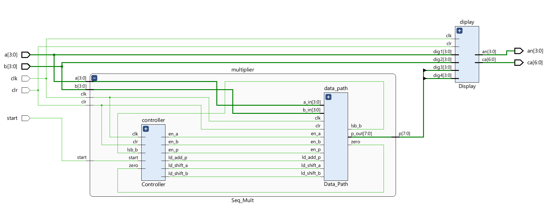This screenshot has width=546, height=212.
Task: Select the zero output pin on data_path
Action: (355, 142)
